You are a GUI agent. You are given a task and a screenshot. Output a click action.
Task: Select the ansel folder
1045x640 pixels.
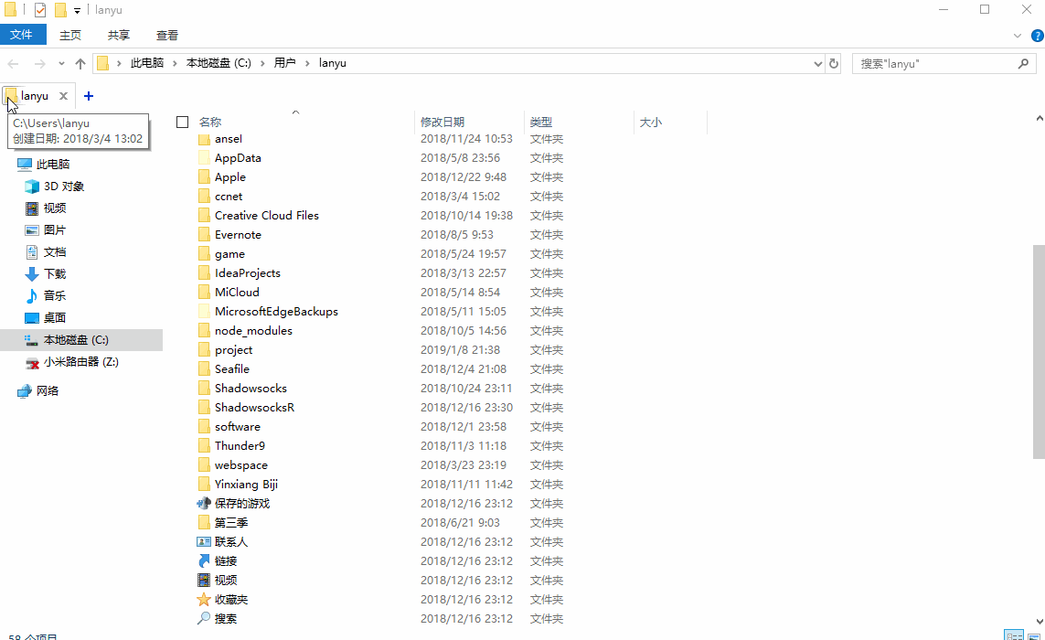(x=229, y=139)
